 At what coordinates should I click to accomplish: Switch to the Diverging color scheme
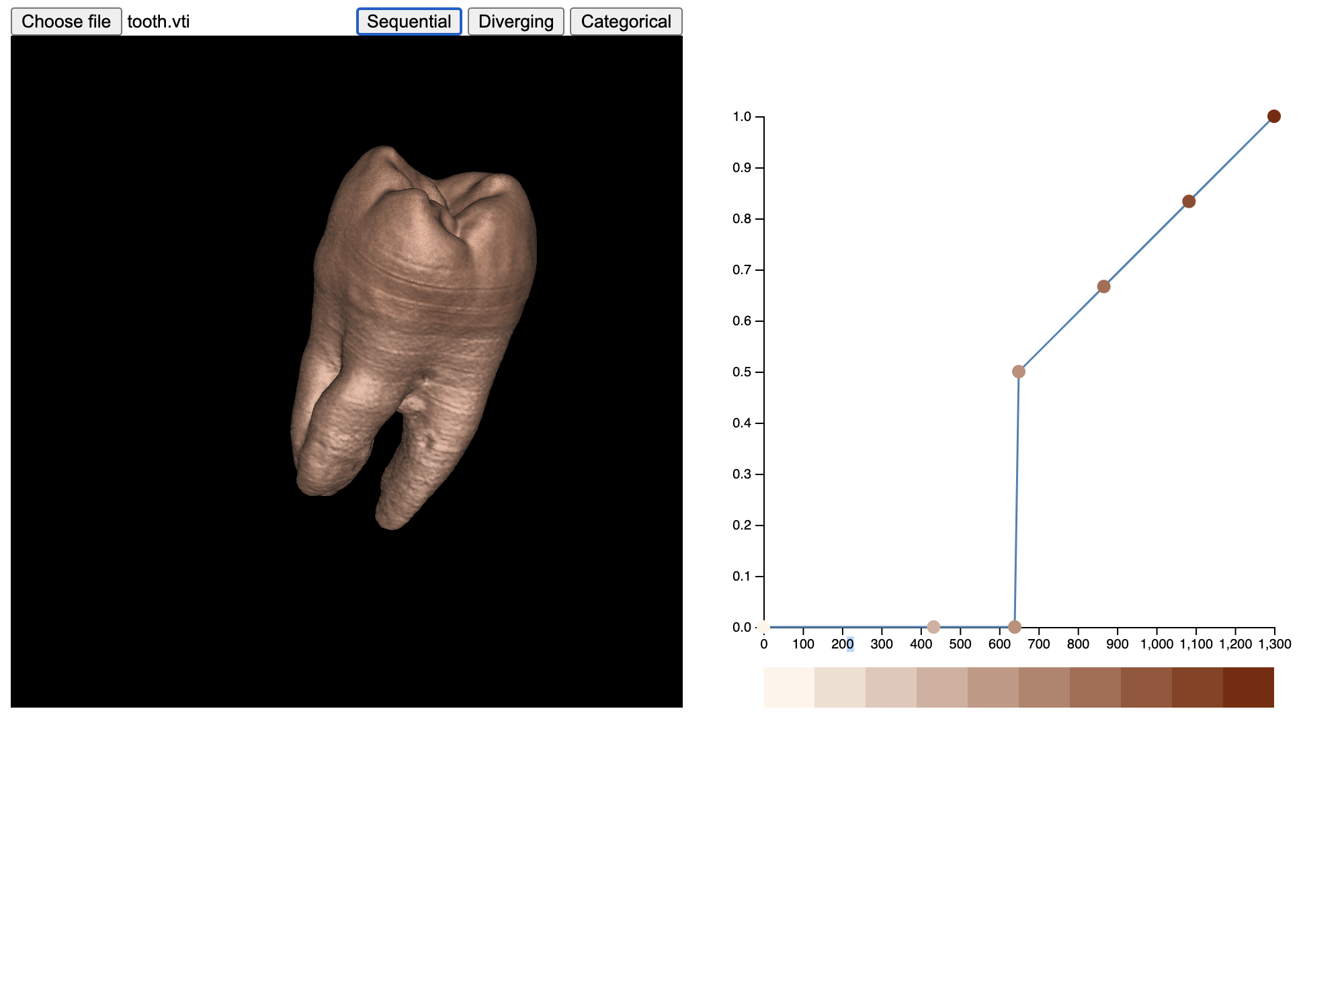[515, 22]
